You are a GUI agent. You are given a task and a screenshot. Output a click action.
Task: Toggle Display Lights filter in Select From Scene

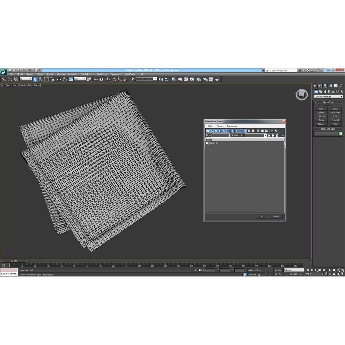click(x=216, y=131)
